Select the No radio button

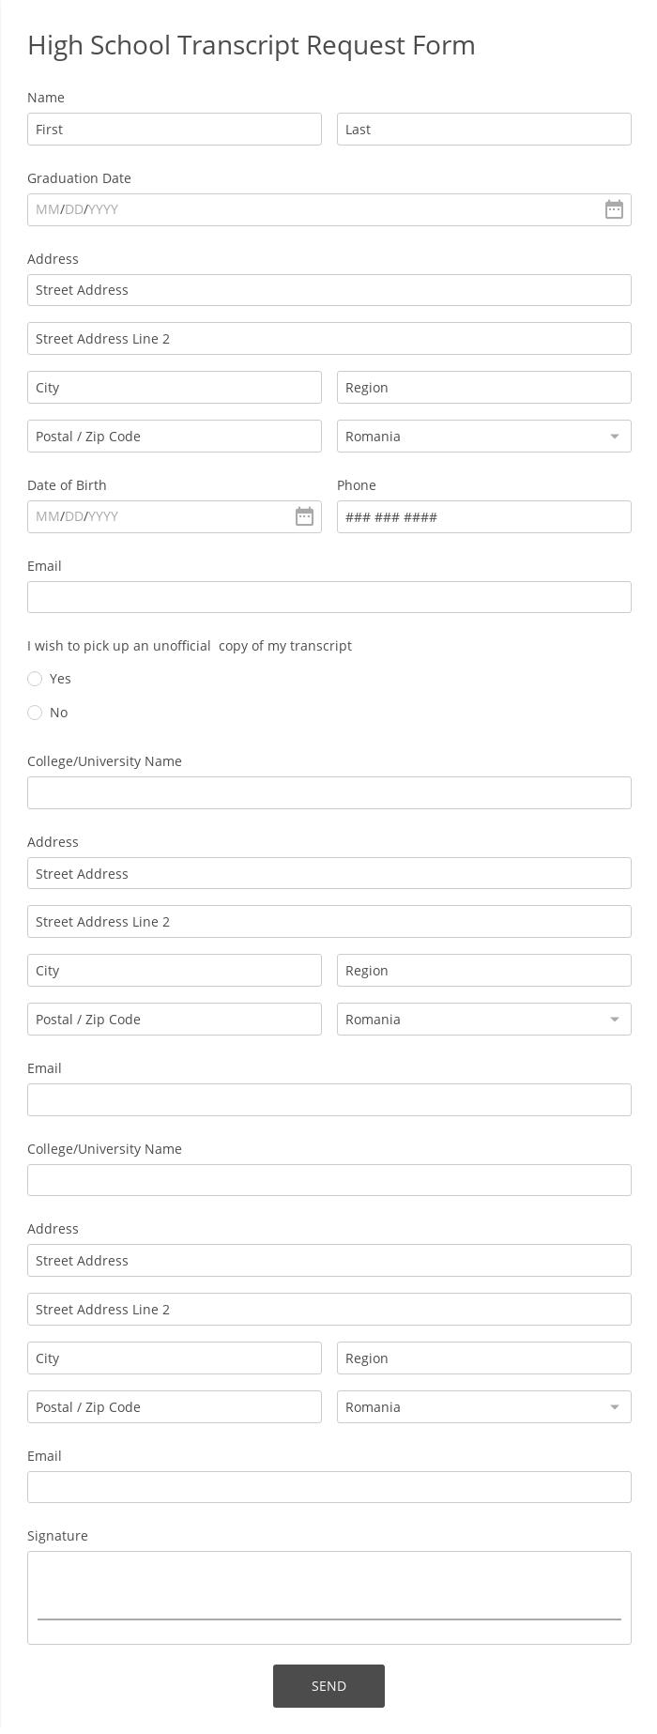pyautogui.click(x=35, y=712)
